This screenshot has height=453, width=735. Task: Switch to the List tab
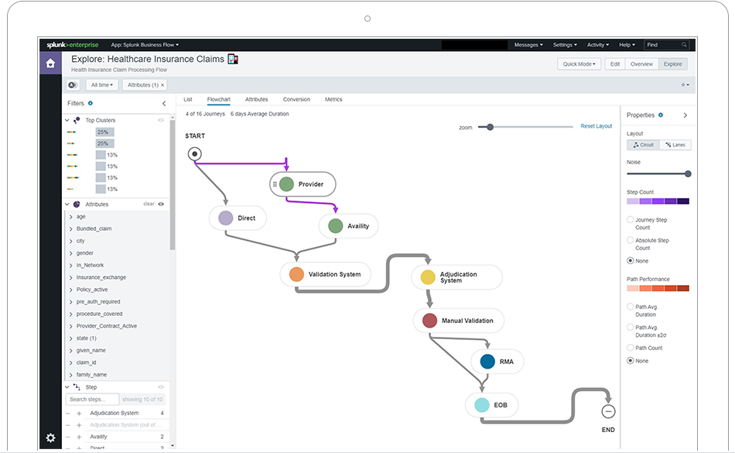click(188, 99)
